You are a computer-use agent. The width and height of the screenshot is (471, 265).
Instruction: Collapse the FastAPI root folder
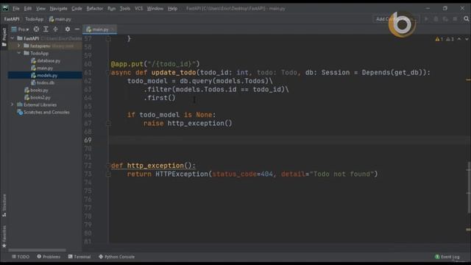13,38
